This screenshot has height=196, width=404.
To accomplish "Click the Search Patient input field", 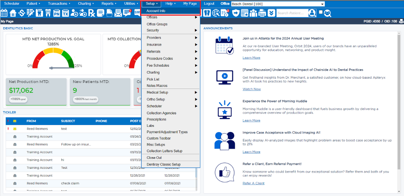I will pos(293,13).
